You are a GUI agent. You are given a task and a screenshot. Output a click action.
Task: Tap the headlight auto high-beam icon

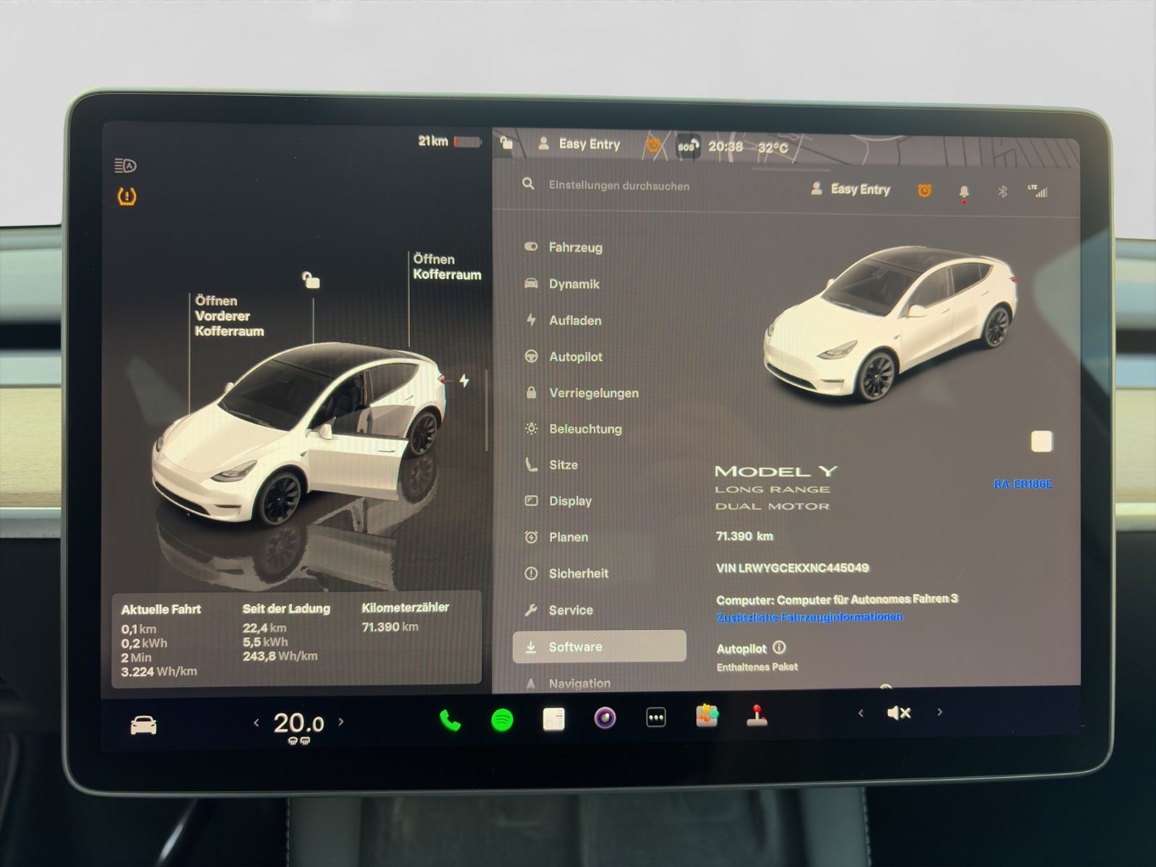(125, 166)
